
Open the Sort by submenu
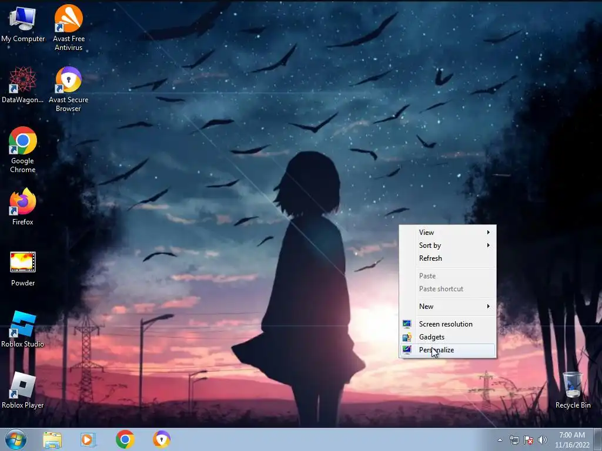point(447,245)
